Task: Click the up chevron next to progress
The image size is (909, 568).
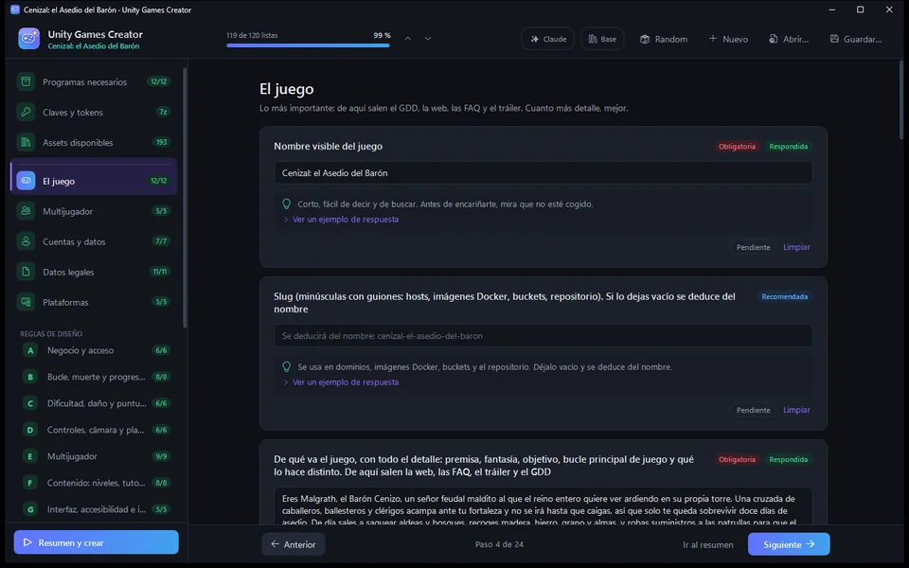Action: point(407,39)
